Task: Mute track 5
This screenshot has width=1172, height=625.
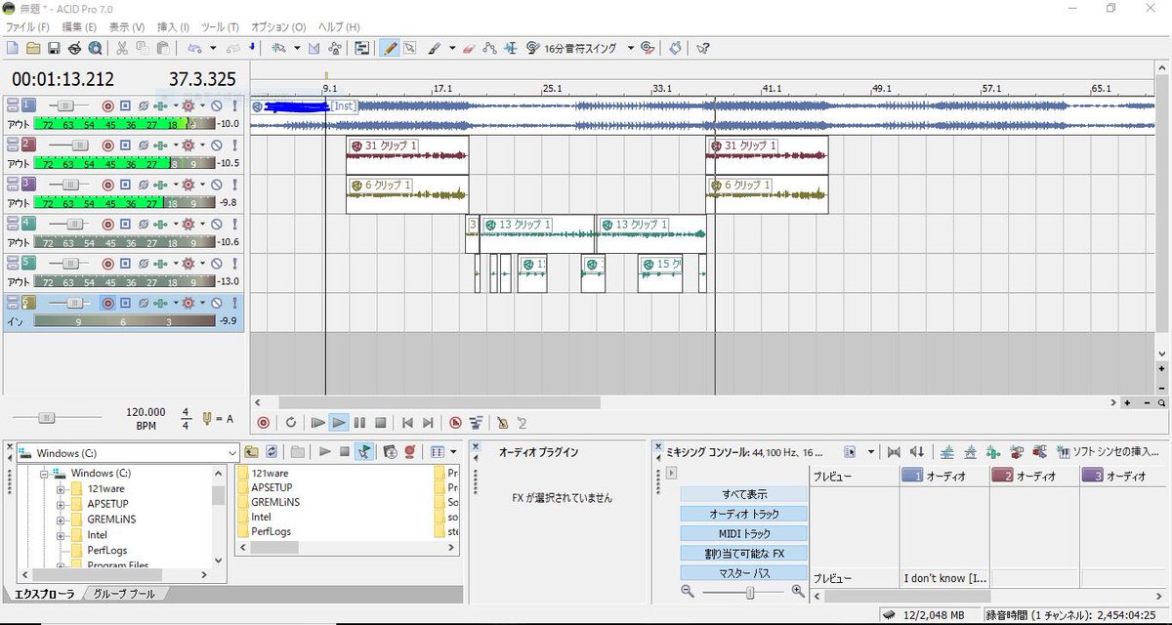Action: 217,263
